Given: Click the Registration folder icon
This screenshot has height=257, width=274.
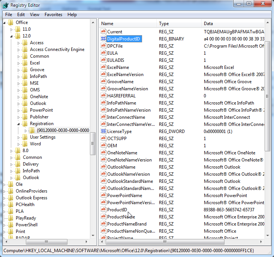Looking at the screenshot, I should pos(25,124).
